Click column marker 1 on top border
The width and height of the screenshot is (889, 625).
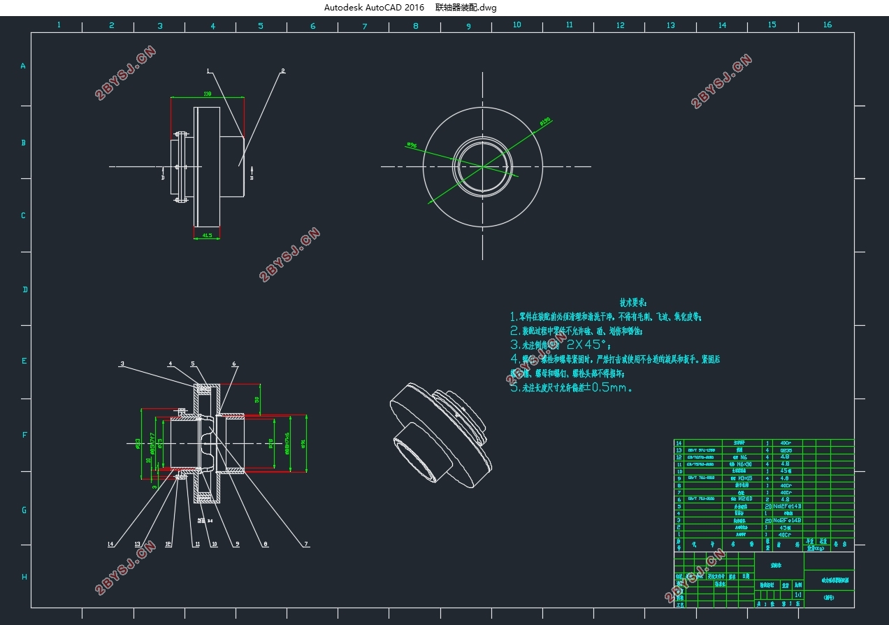pos(59,24)
